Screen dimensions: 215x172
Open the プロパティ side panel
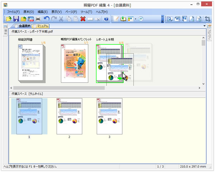tap(209, 33)
